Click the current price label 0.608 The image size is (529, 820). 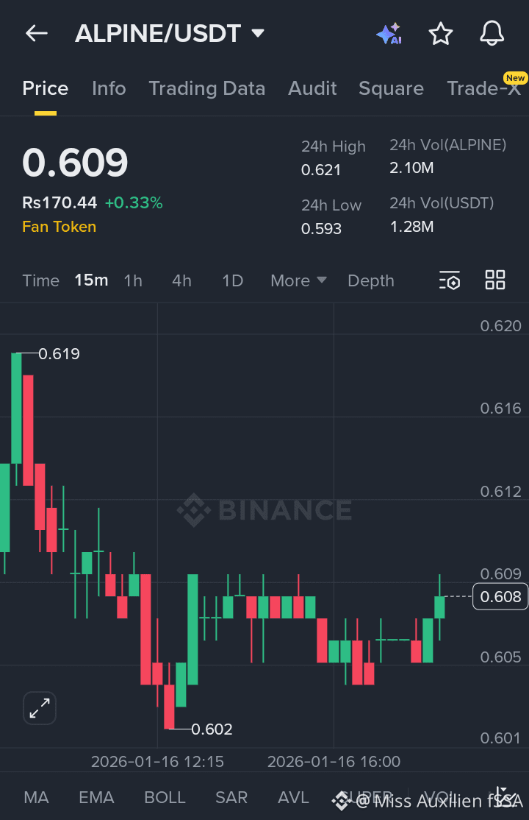click(x=500, y=597)
